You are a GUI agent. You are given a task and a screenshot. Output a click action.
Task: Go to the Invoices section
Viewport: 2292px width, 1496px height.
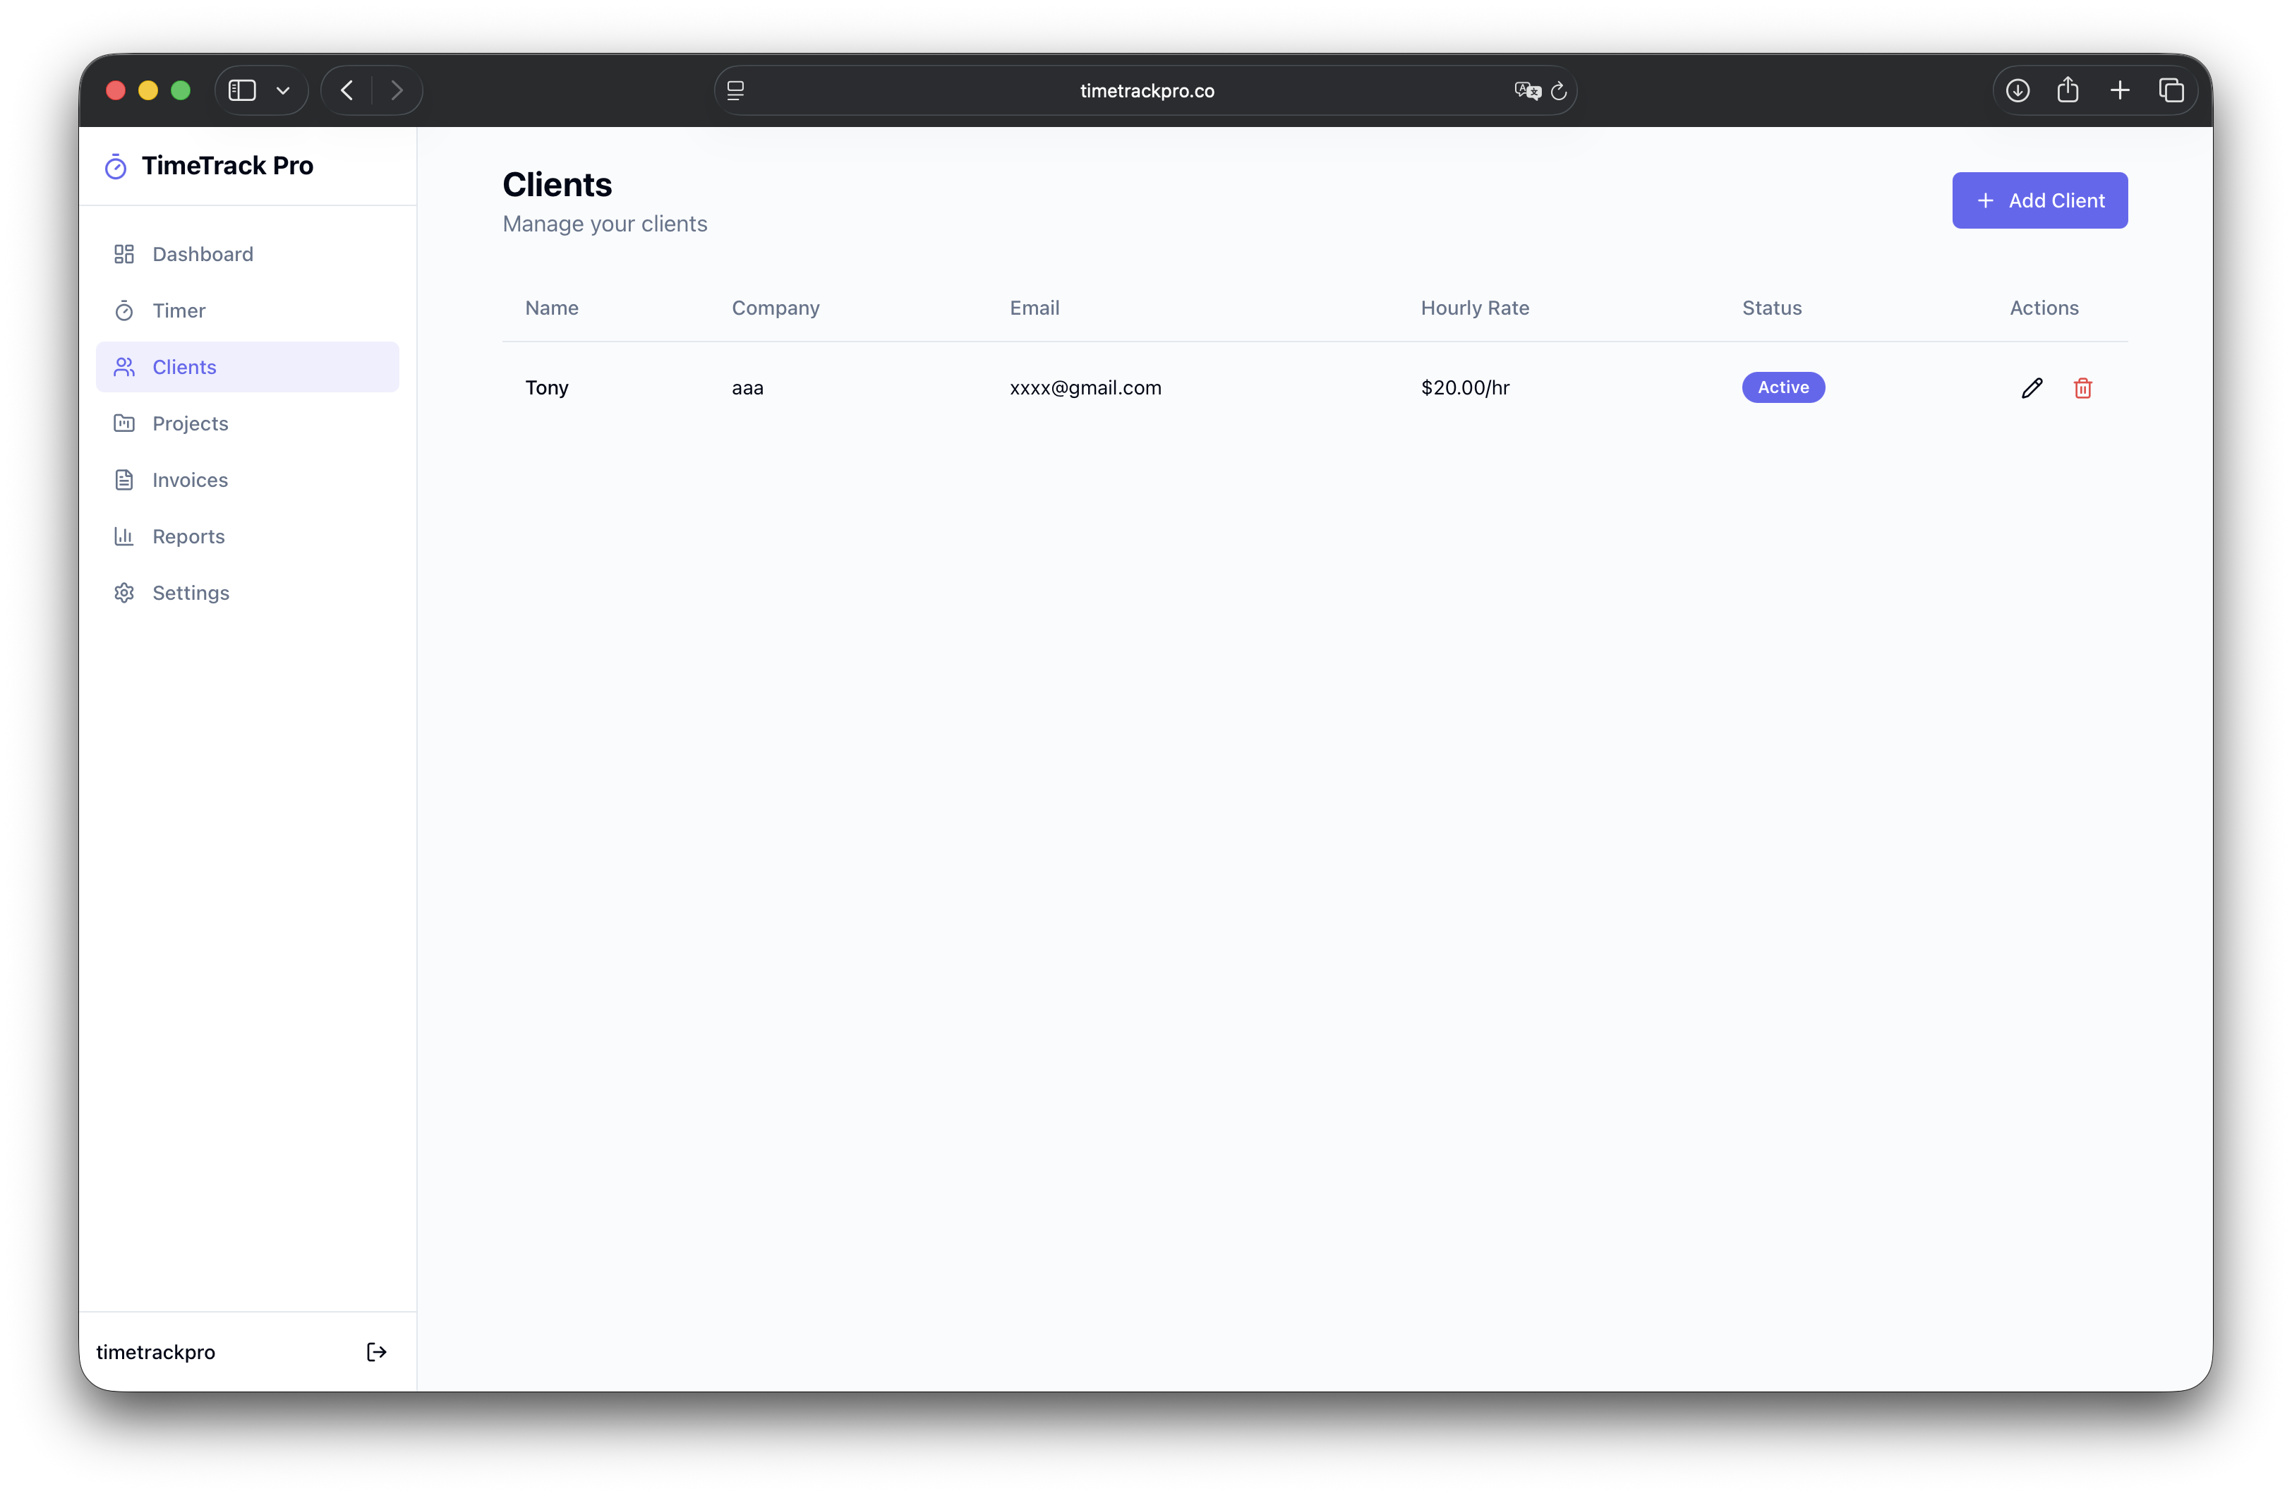pos(190,480)
